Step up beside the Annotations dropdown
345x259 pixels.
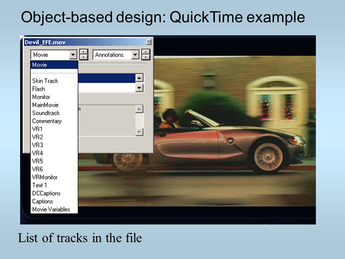pyautogui.click(x=146, y=52)
